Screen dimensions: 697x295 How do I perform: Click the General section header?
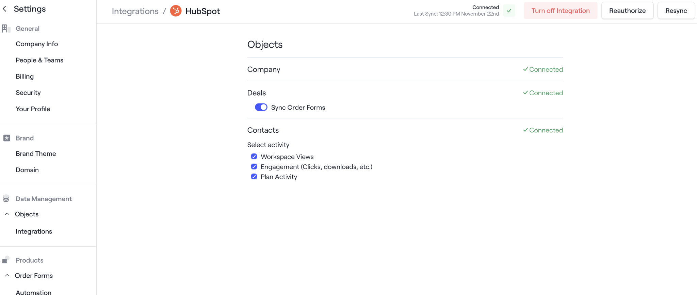[28, 29]
